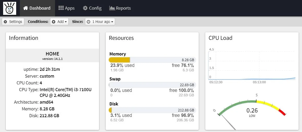Click the gear icon beside Config
Image resolution: width=302 pixels, height=132 pixels.
[x=85, y=8]
